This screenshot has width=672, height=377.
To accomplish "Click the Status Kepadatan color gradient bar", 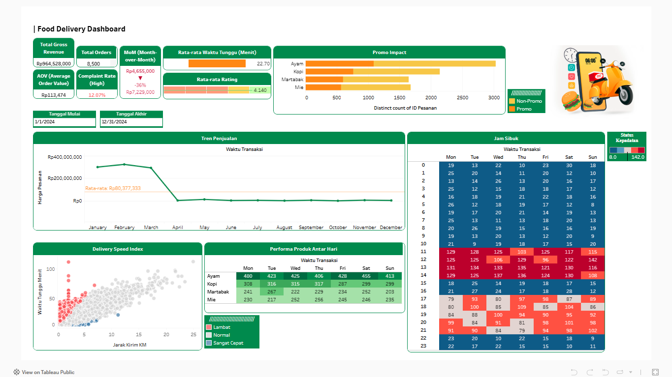I will [627, 150].
